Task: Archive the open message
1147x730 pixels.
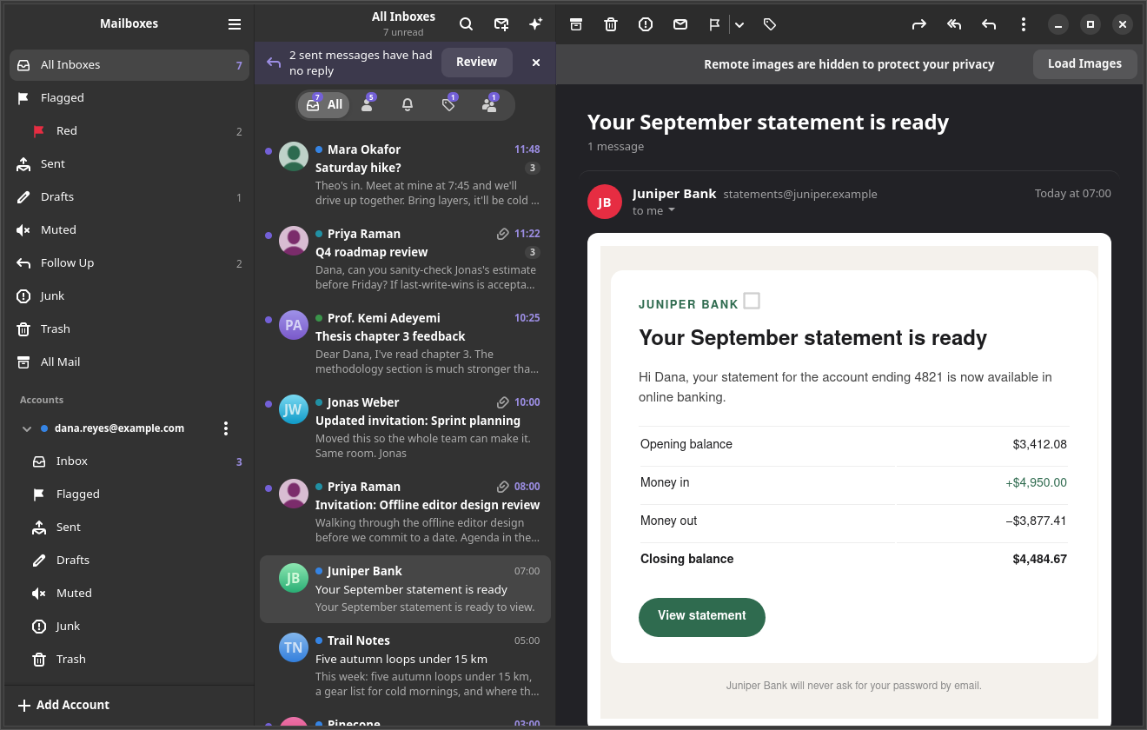Action: tap(575, 24)
